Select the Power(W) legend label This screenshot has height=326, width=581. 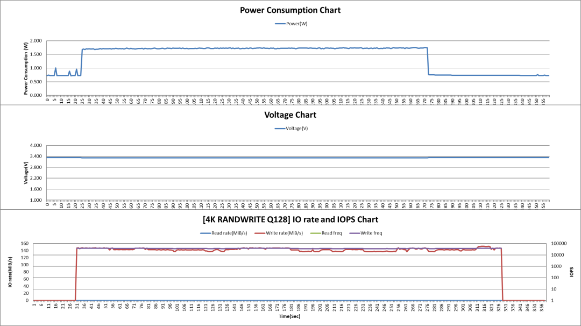click(297, 24)
